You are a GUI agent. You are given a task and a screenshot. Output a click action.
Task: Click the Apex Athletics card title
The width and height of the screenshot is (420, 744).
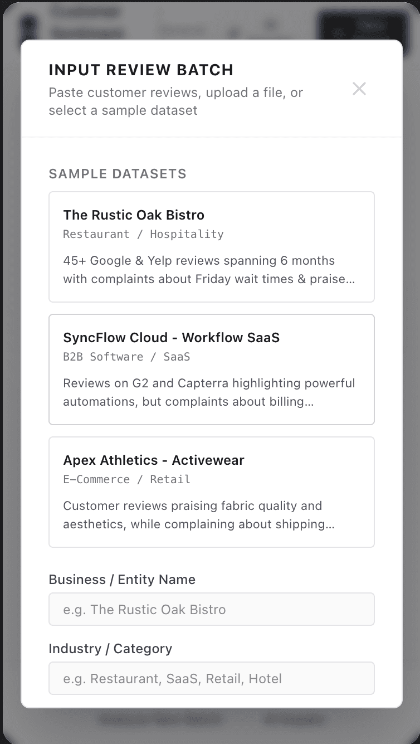154,460
